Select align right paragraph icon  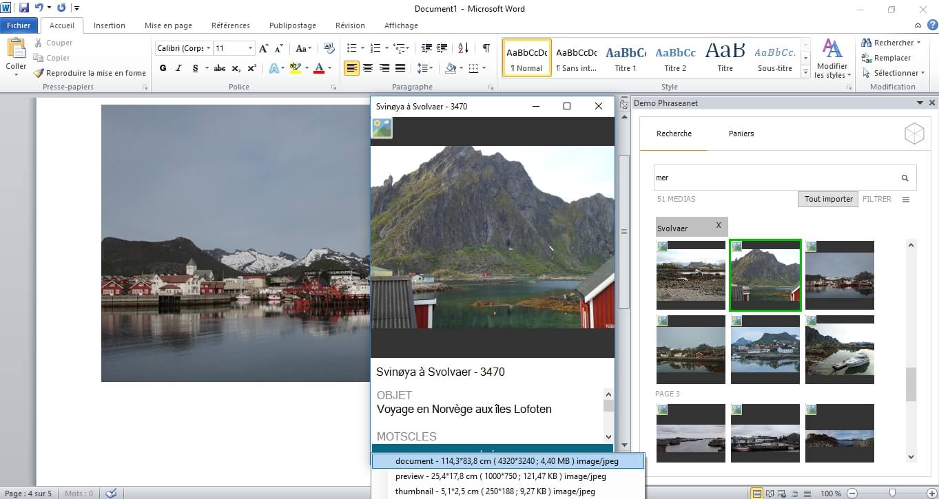click(384, 68)
